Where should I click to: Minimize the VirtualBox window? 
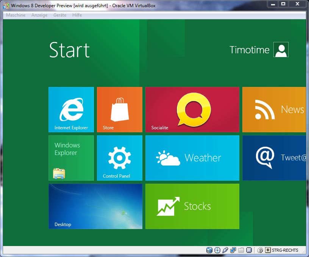pyautogui.click(x=273, y=4)
